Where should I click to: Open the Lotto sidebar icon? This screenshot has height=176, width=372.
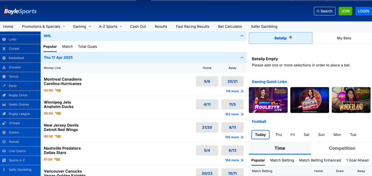[x=4, y=40]
